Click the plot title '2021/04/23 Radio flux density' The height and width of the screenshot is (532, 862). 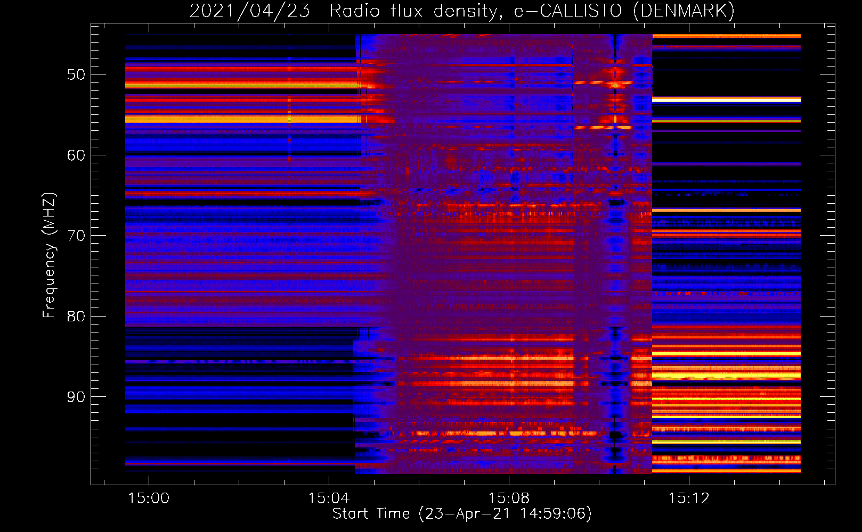[x=462, y=11]
